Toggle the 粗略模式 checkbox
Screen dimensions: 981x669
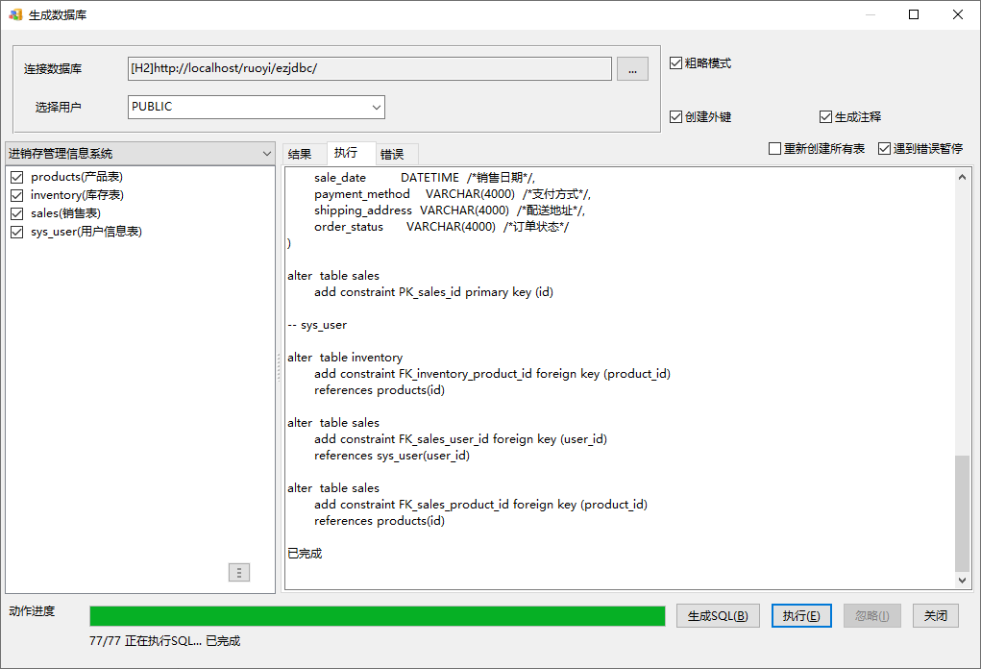pos(676,63)
